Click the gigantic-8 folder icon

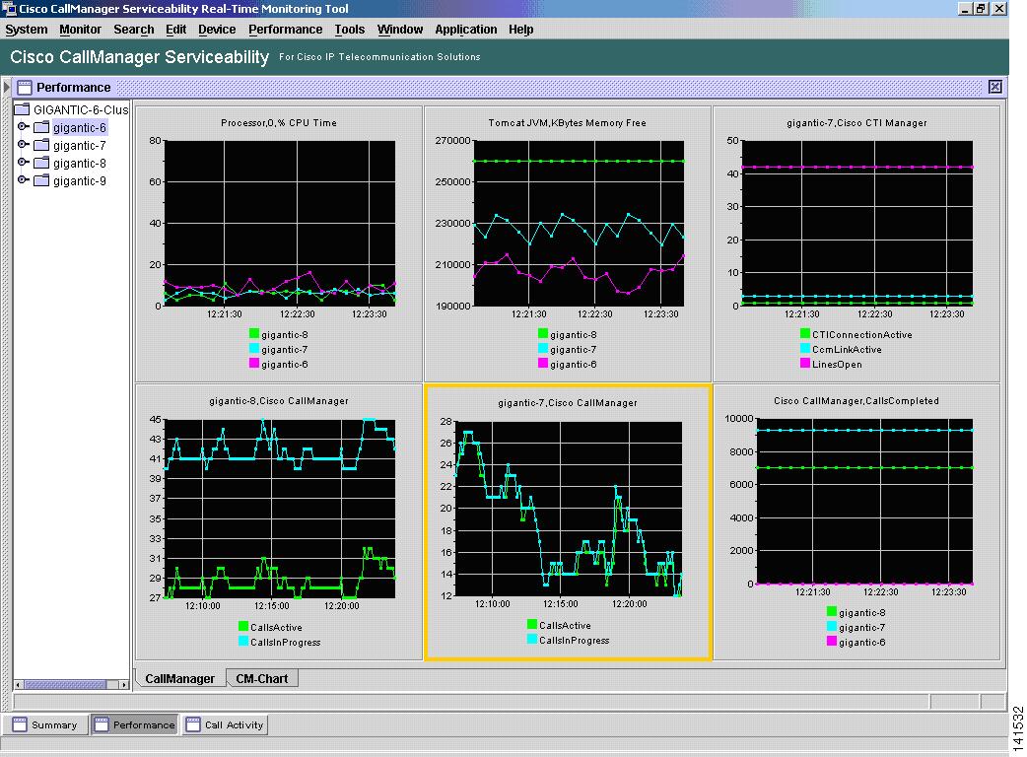41,163
